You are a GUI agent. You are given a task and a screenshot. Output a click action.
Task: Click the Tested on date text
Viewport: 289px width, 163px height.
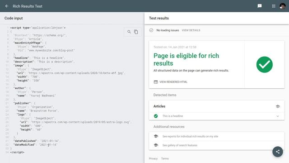[175, 47]
